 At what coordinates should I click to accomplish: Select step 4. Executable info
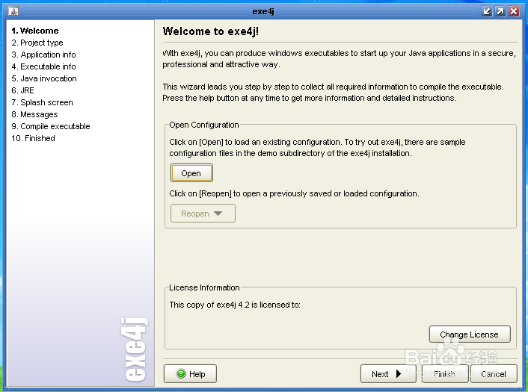pos(44,66)
